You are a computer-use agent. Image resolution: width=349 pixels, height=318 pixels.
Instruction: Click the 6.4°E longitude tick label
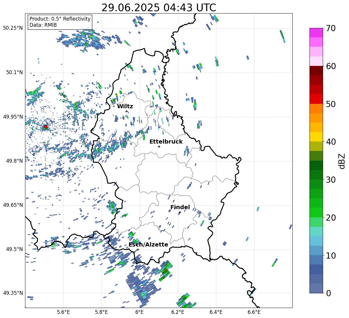coord(216,312)
